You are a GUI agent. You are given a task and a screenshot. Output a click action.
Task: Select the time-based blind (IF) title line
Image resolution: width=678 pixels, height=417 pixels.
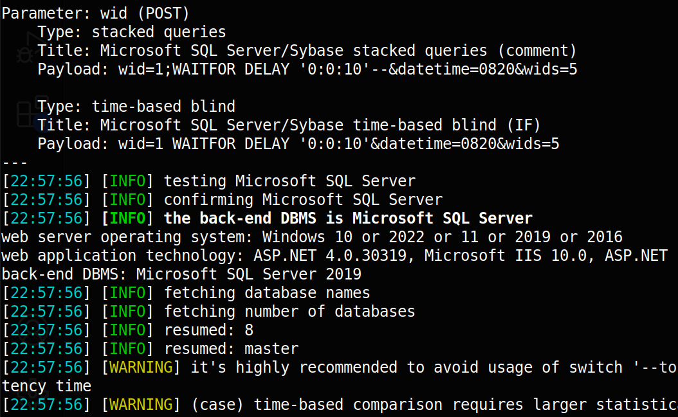[289, 125]
